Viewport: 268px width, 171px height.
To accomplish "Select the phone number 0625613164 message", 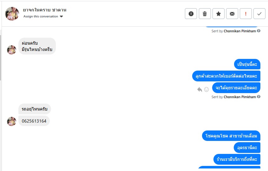I will pos(34,121).
